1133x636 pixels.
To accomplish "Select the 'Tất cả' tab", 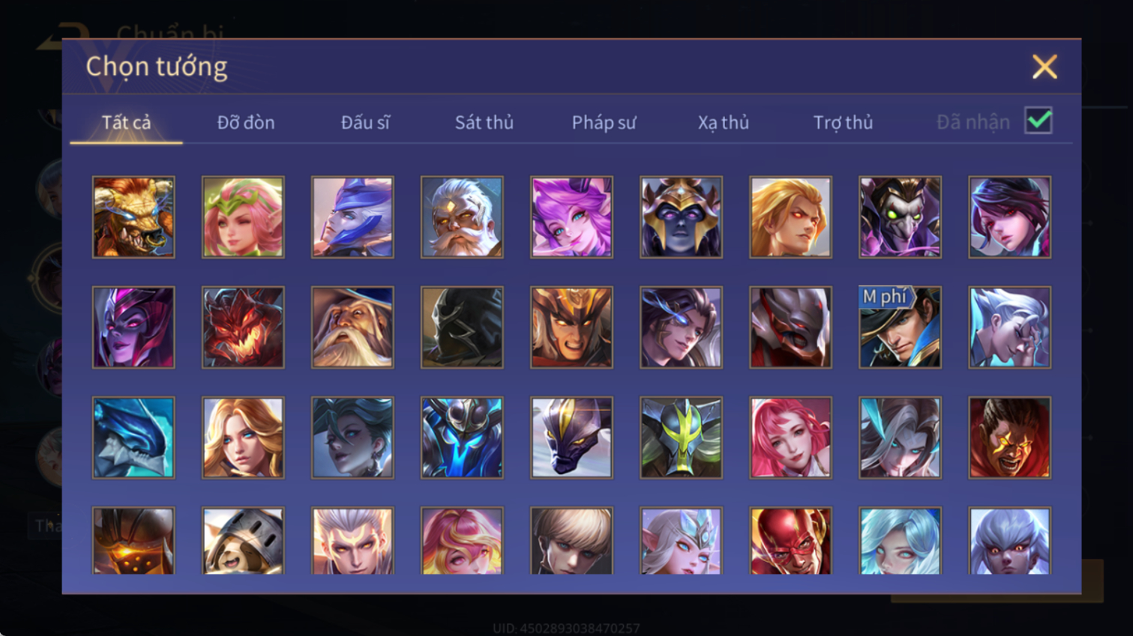I will (126, 122).
